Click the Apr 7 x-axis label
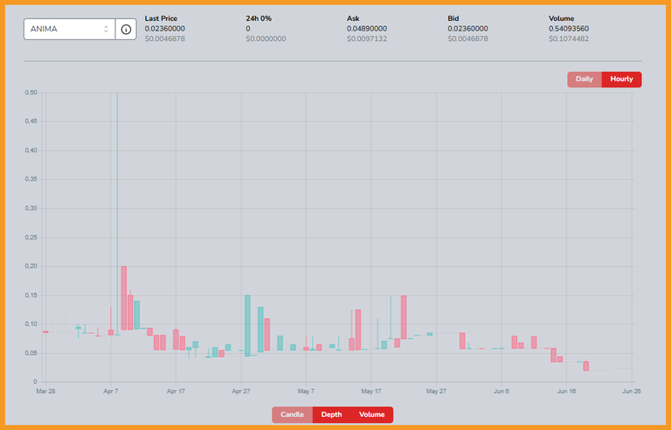Screen dimensions: 671x430 click(x=111, y=391)
